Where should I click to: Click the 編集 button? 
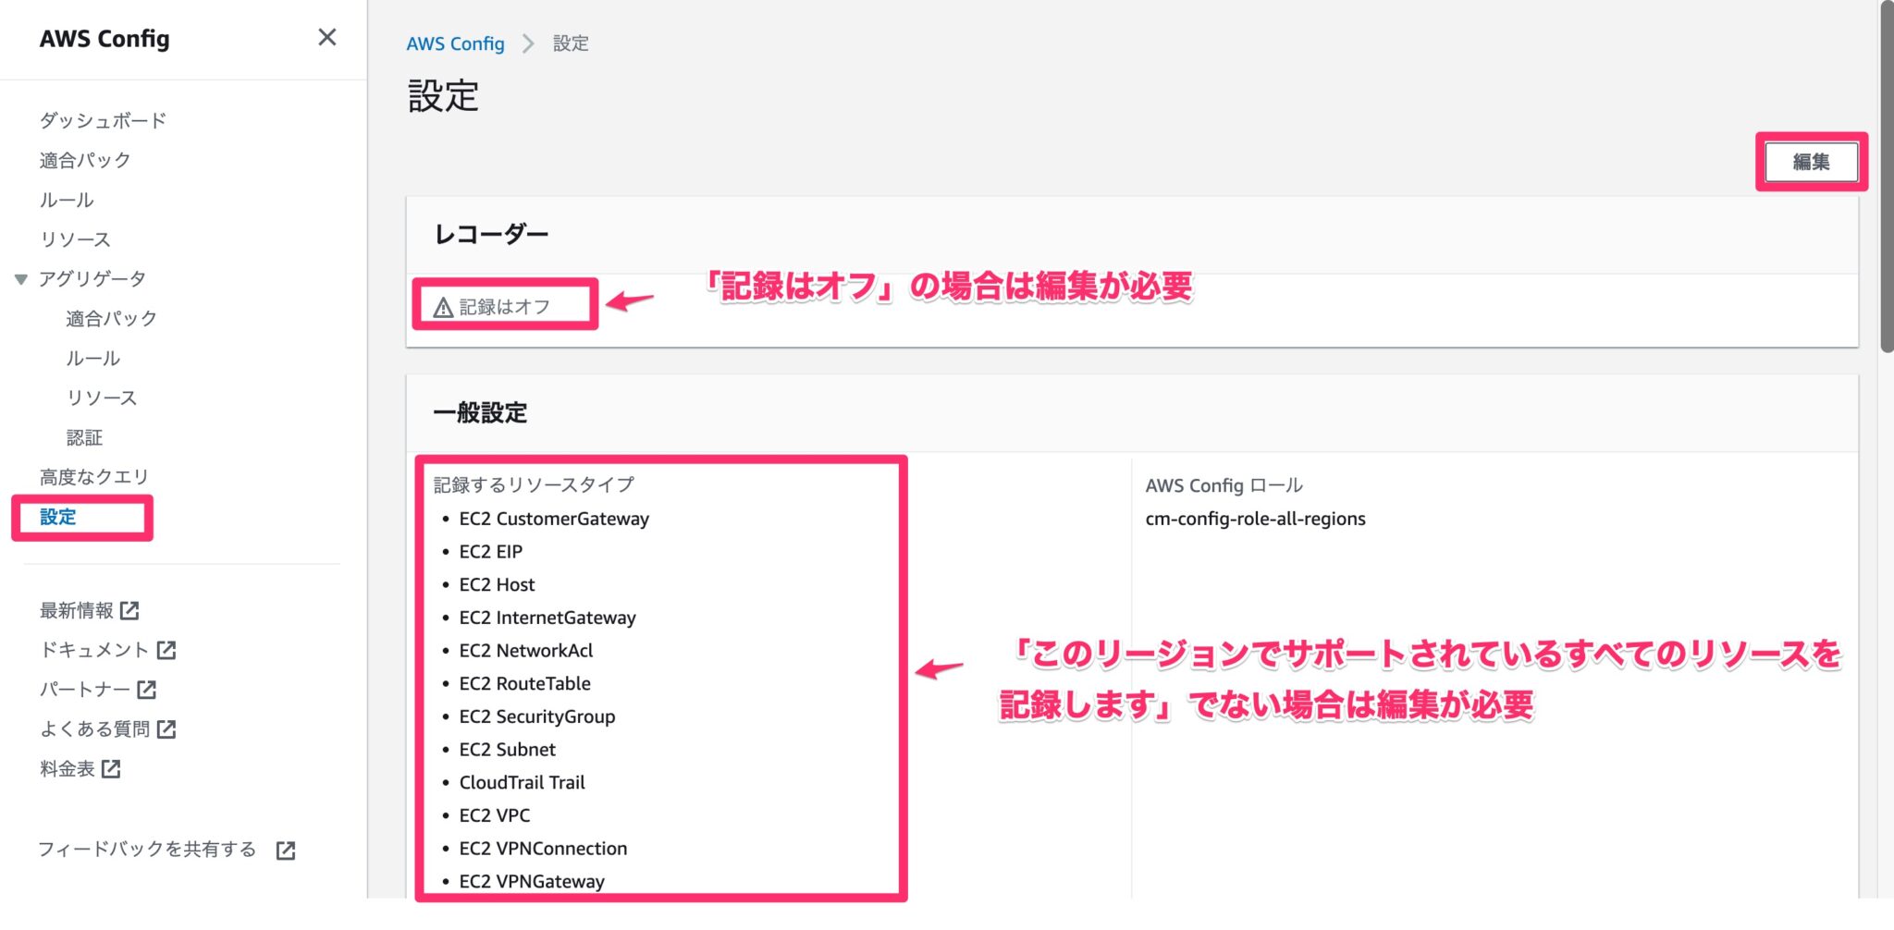[x=1811, y=162]
